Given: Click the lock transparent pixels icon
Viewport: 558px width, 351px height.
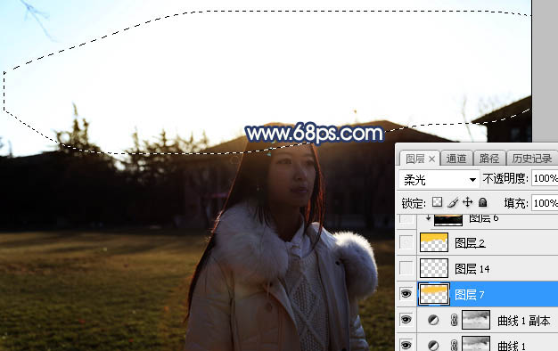Looking at the screenshot, I should (x=437, y=202).
